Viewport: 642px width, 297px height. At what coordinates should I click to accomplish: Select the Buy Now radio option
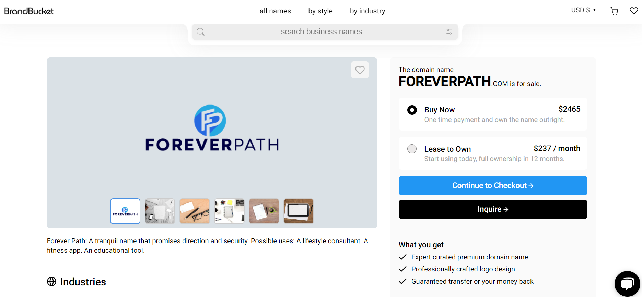412,110
